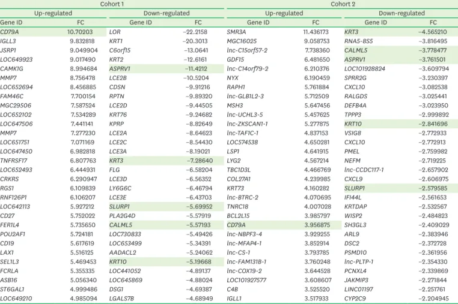
Task: Select the CRKRS gene cell
Action: pyautogui.click(x=10, y=179)
